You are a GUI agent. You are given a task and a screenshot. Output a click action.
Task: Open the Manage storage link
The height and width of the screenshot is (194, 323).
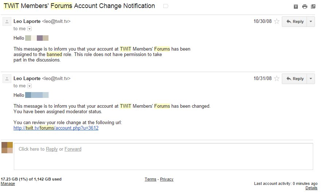pos(8,183)
